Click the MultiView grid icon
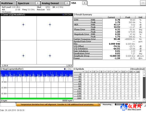This screenshot has width=146, height=114. click(x=15, y=3)
